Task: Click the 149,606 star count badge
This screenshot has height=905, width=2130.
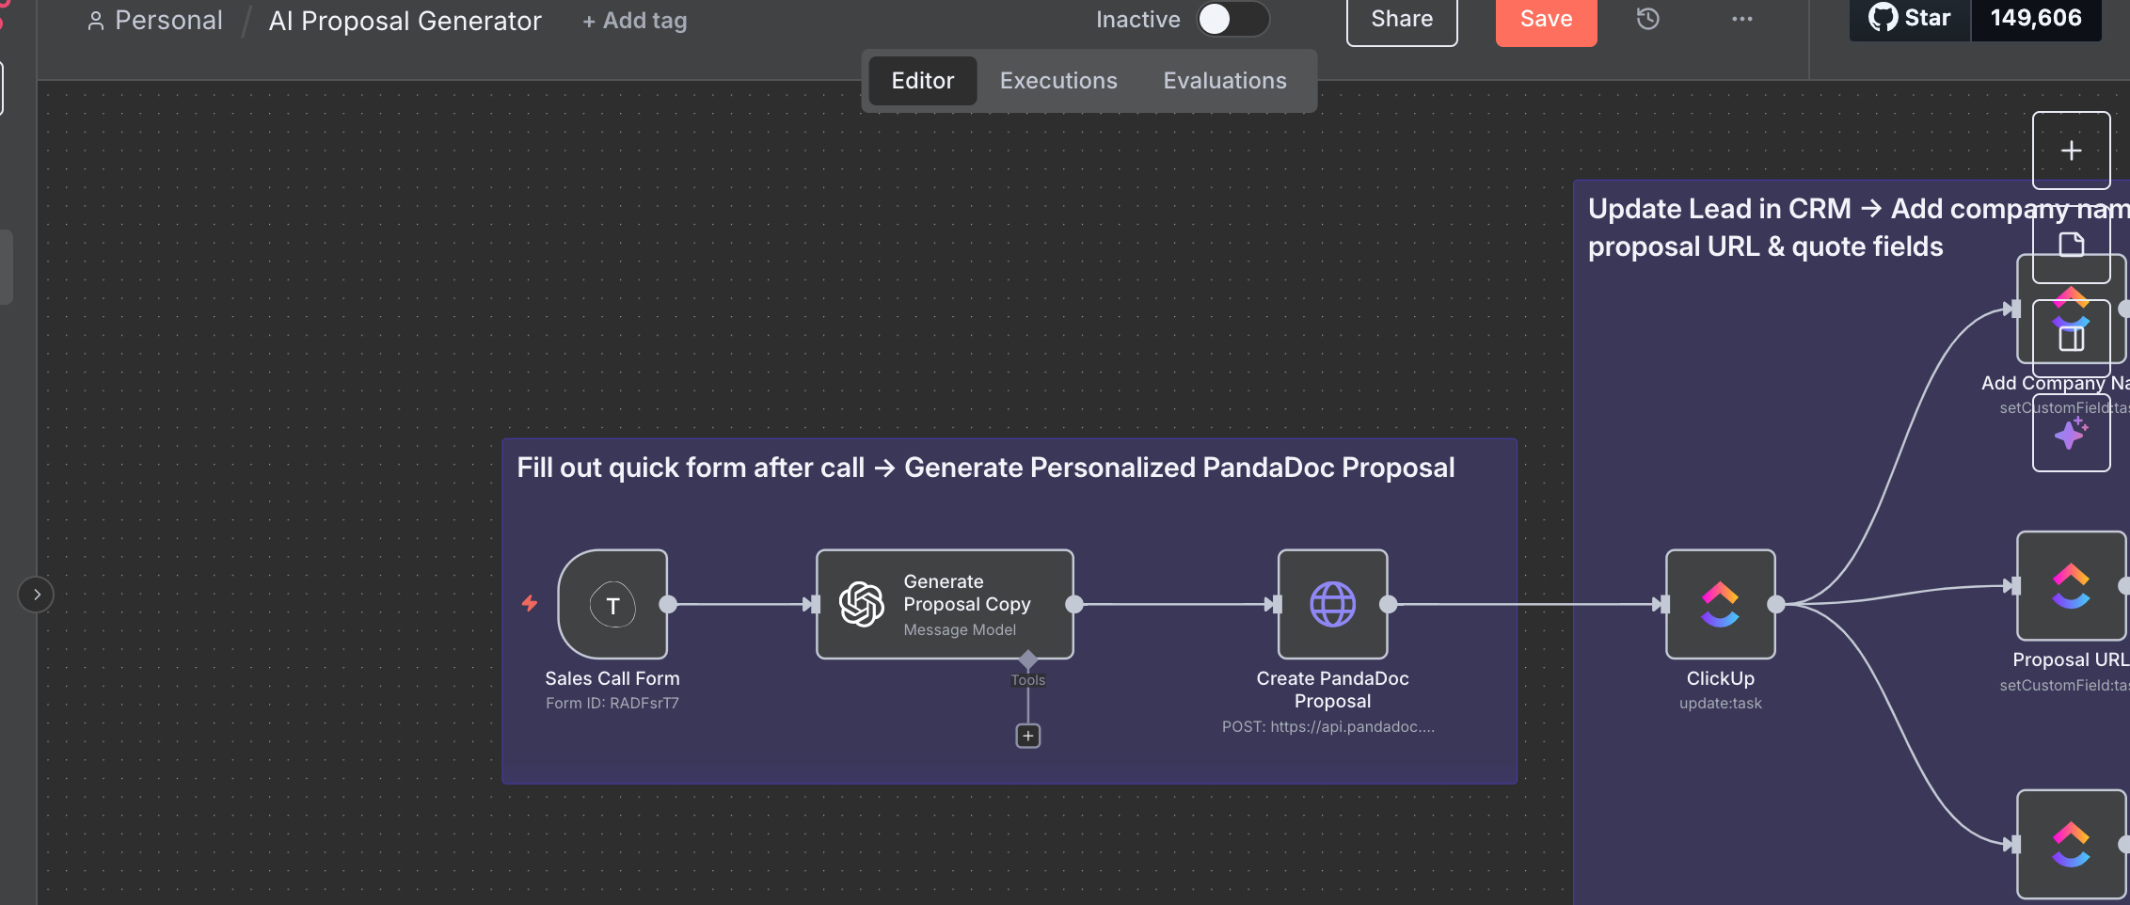Action: [x=2037, y=17]
